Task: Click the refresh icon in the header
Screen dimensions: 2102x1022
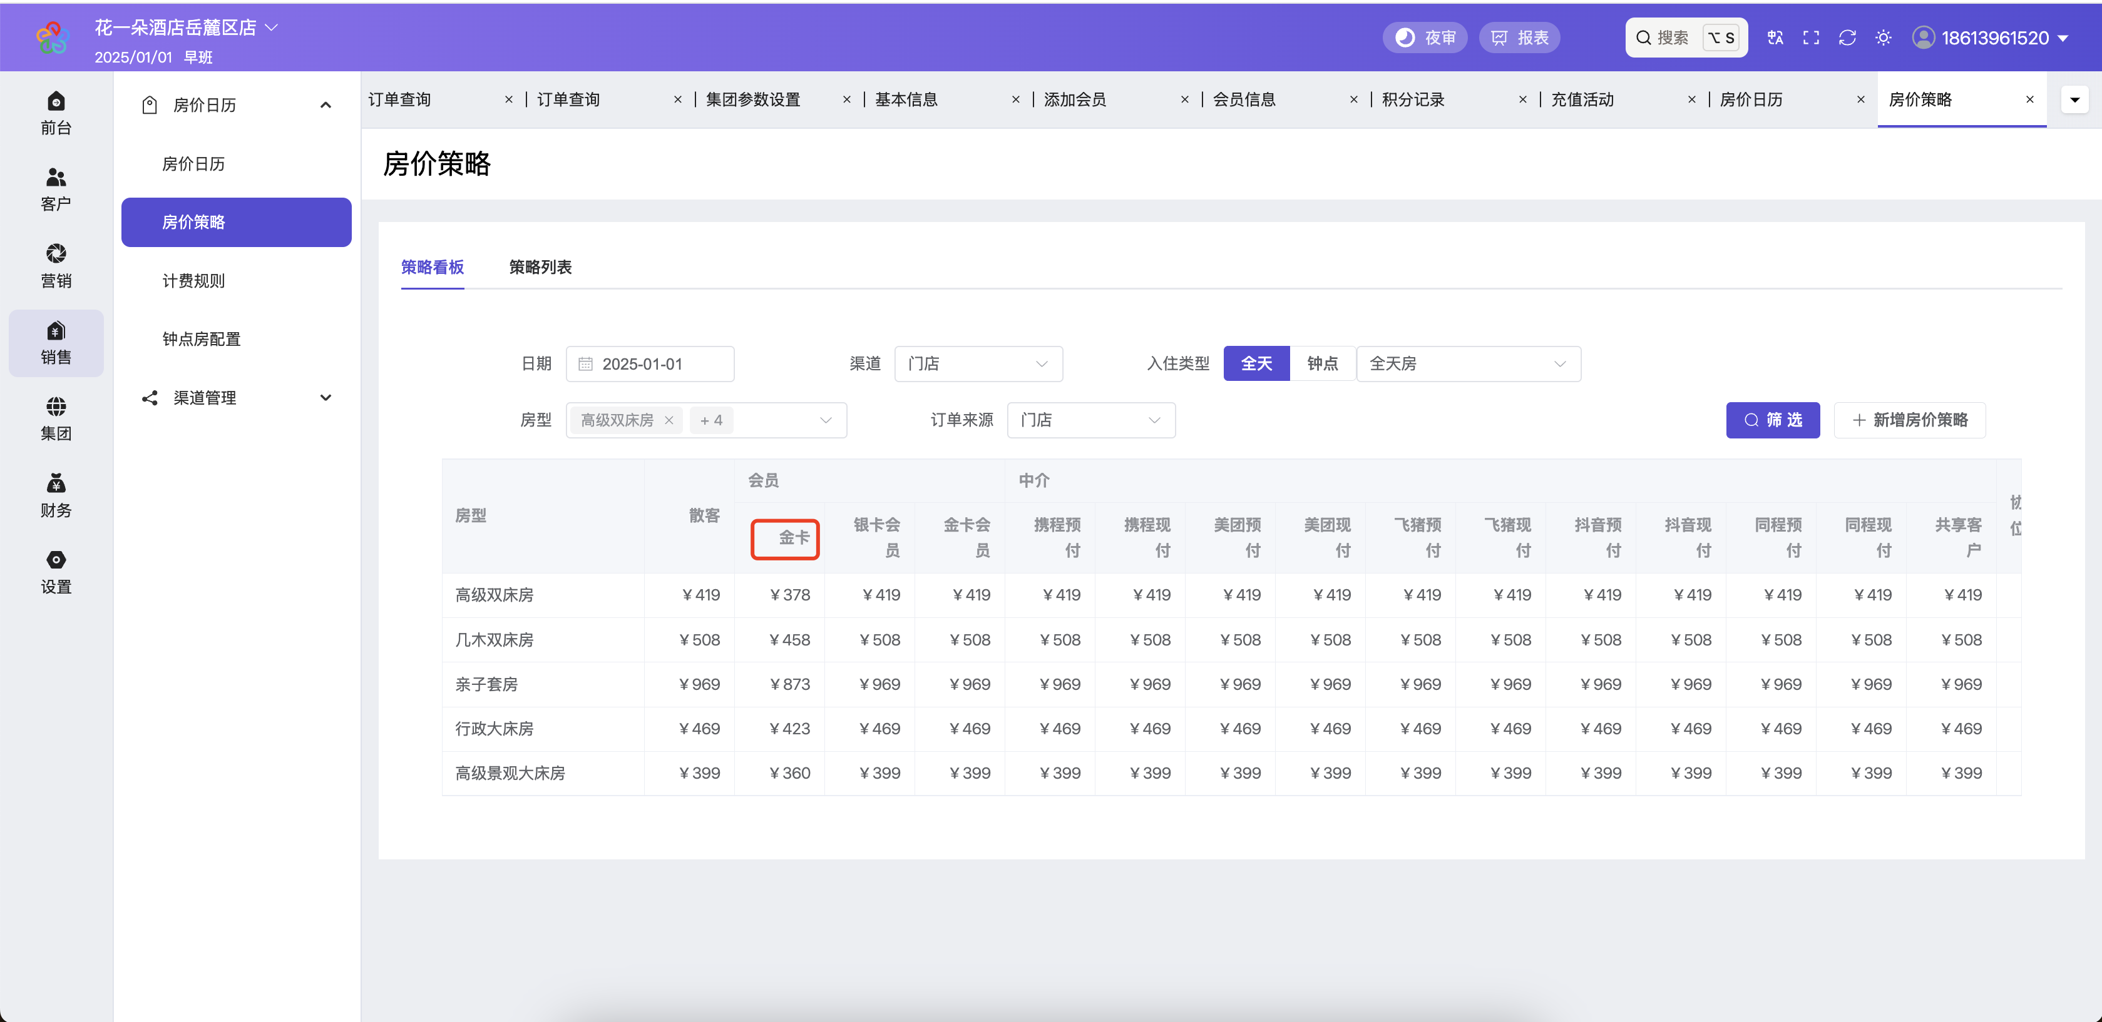Action: pyautogui.click(x=1847, y=38)
